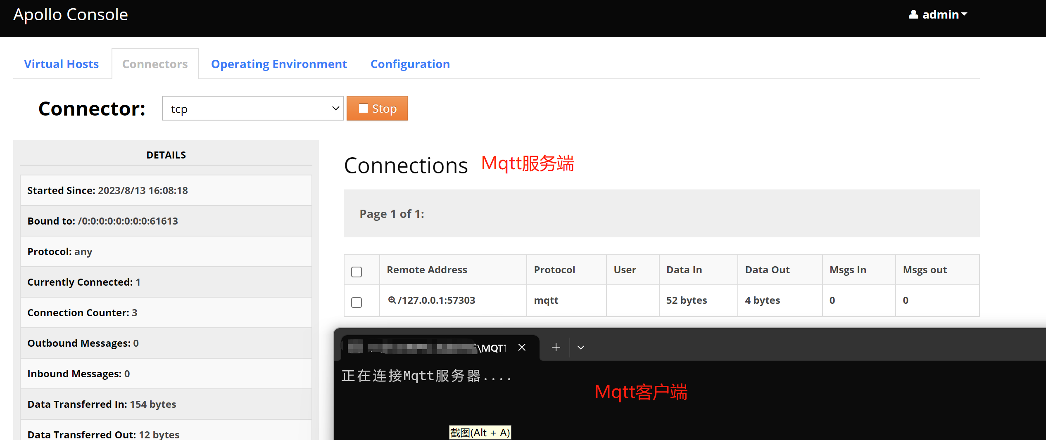Click the Apollo Console title
Image resolution: width=1046 pixels, height=440 pixels.
click(x=71, y=14)
